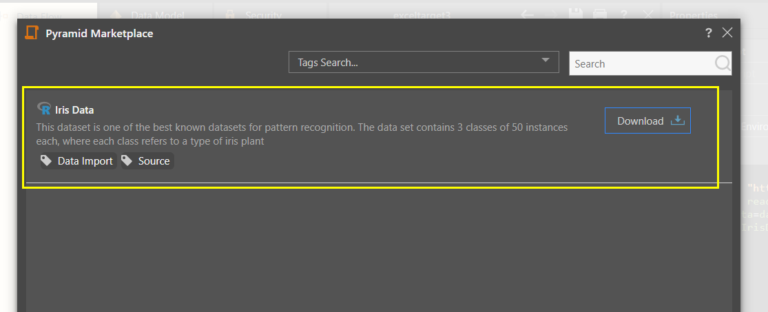Focus the Search text field
This screenshot has width=768, height=312.
pyautogui.click(x=641, y=63)
